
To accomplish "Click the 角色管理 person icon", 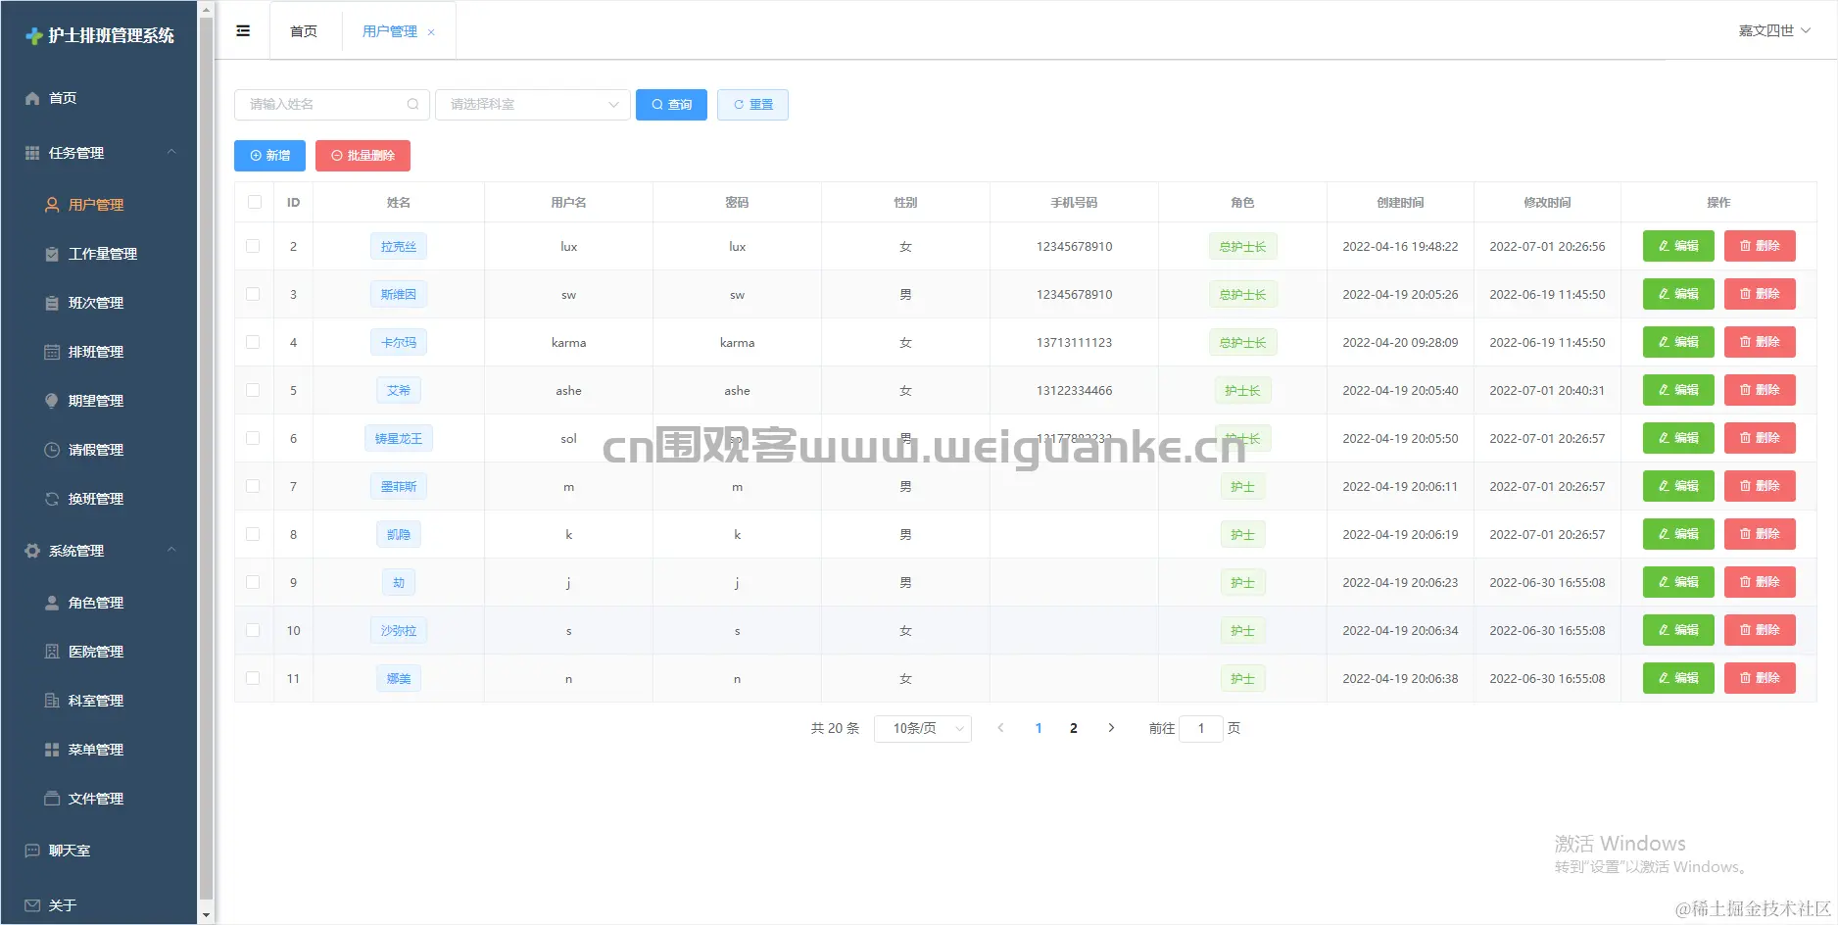I will pos(52,603).
